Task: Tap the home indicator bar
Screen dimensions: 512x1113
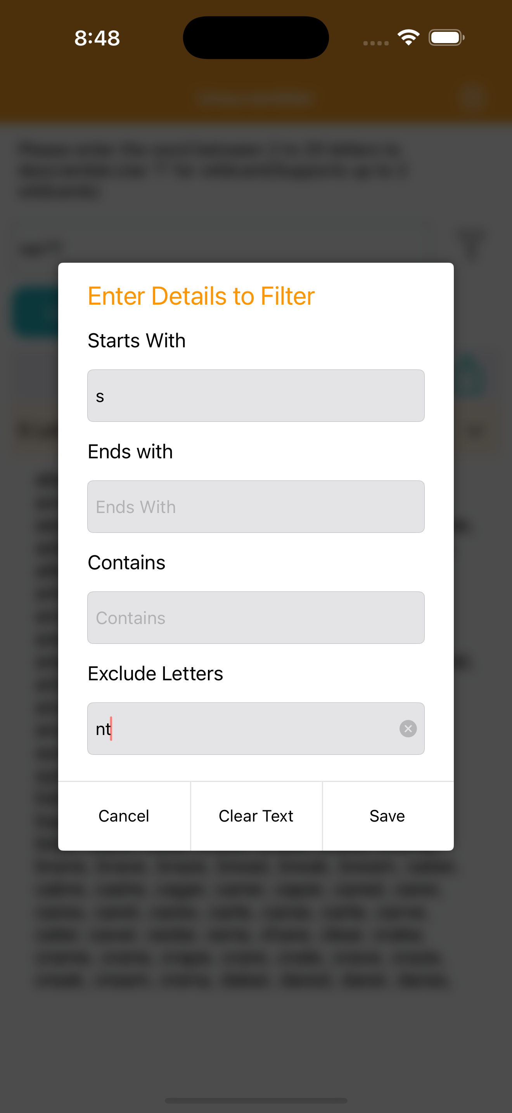Action: tap(256, 1100)
